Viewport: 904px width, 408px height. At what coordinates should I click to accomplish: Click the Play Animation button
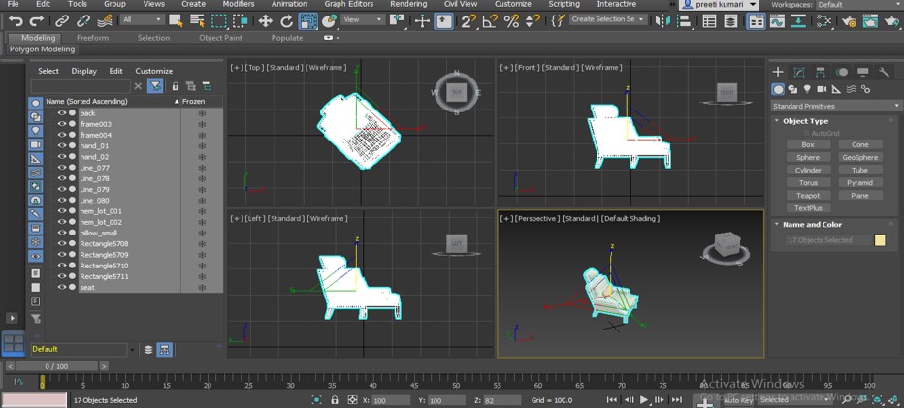(x=643, y=400)
